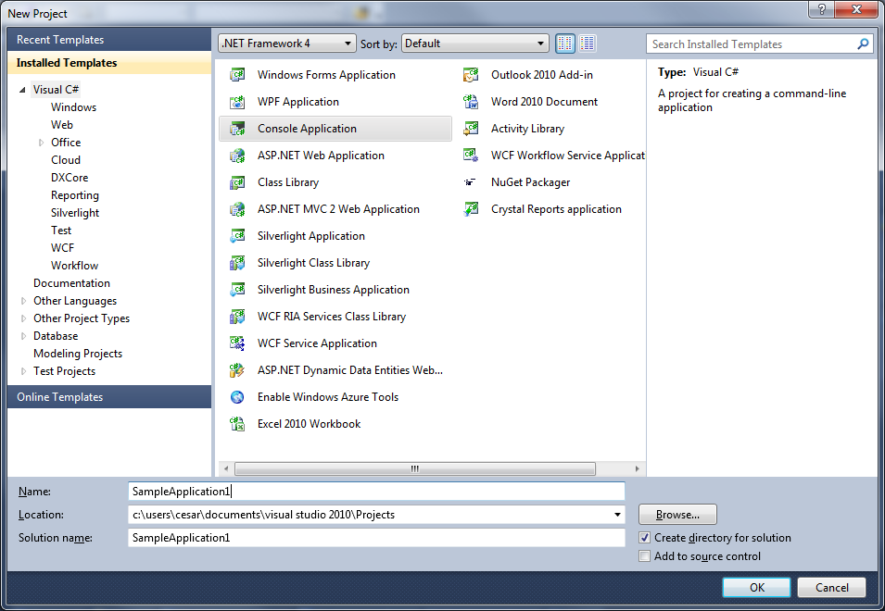This screenshot has height=611, width=885.
Task: Select the Documentation tree item
Action: pyautogui.click(x=71, y=283)
